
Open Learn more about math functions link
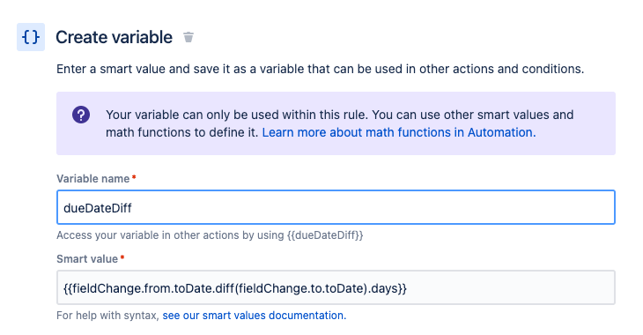pos(399,132)
